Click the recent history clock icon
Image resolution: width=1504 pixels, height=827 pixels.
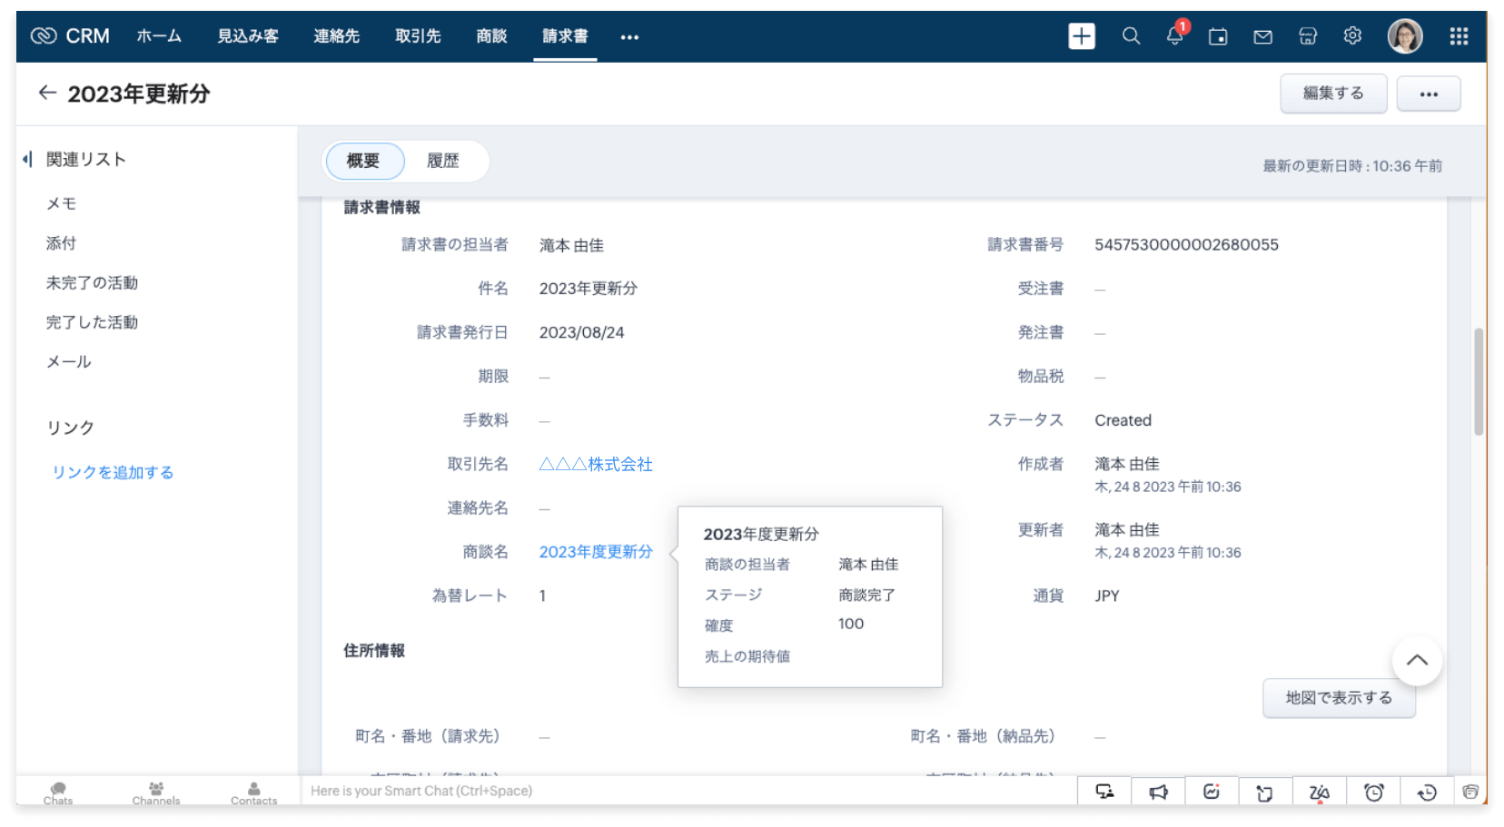point(1427,792)
